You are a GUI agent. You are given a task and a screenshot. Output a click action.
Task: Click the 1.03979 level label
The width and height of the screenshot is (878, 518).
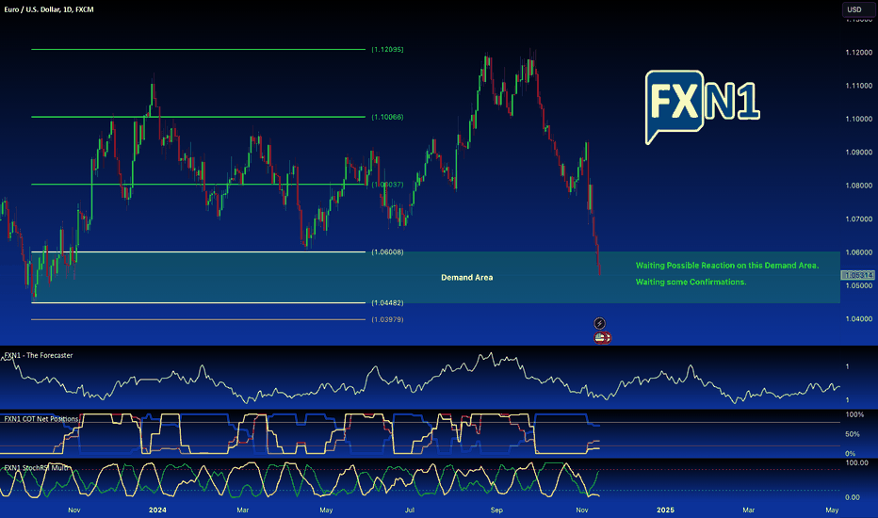[x=387, y=320]
